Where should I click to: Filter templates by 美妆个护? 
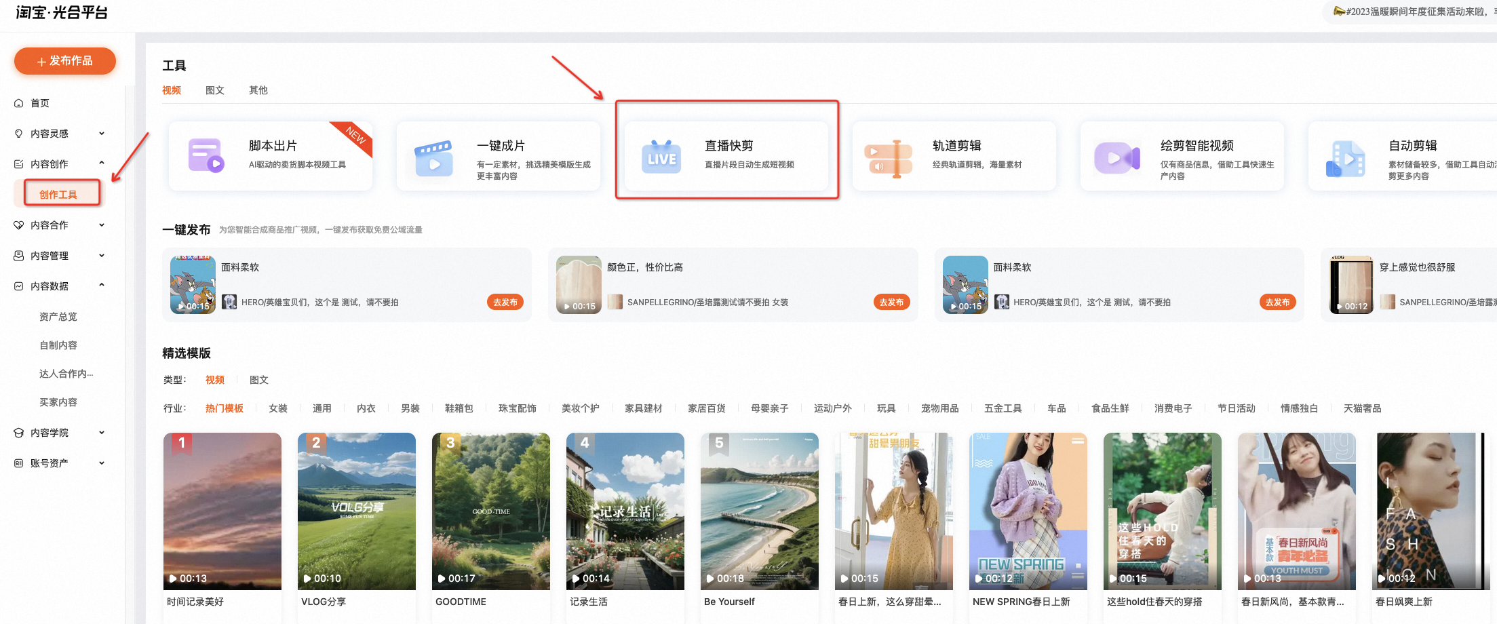click(581, 408)
